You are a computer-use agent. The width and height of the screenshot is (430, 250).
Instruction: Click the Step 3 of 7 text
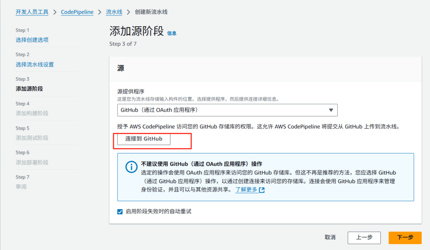point(123,44)
